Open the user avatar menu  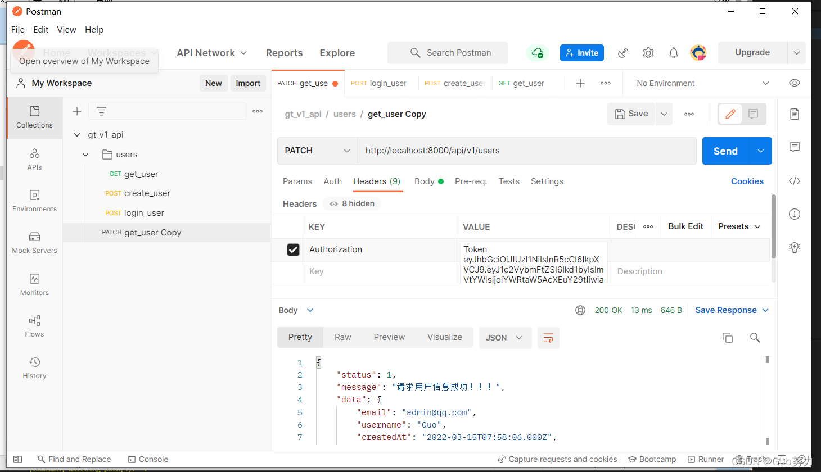click(x=698, y=53)
